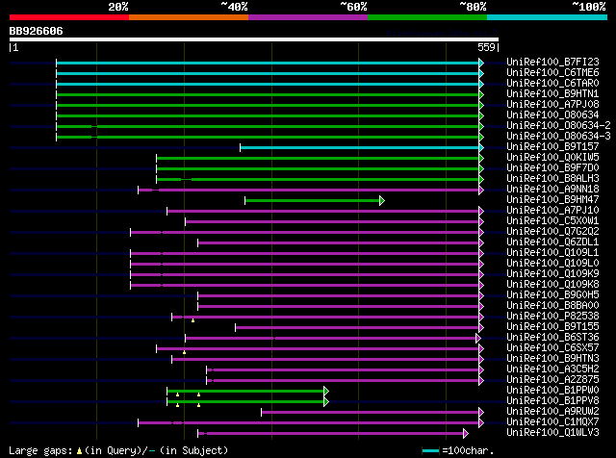Click the UniRef100_B9G0H5 label
This screenshot has height=458, width=616.
(x=552, y=295)
